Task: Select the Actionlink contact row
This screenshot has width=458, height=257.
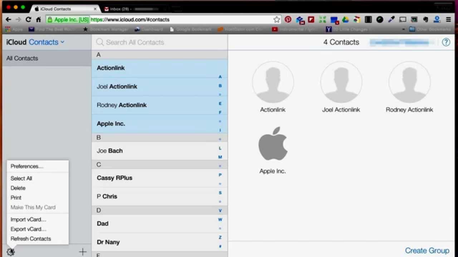Action: click(x=160, y=68)
